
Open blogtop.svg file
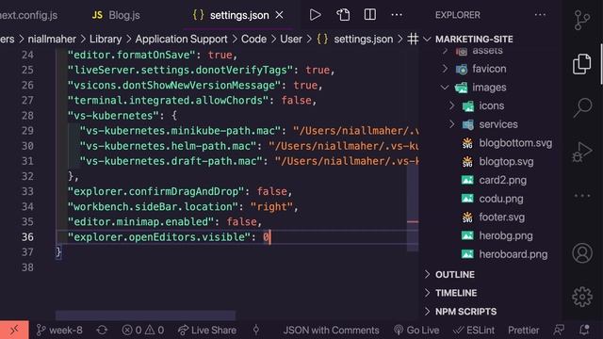tap(506, 161)
